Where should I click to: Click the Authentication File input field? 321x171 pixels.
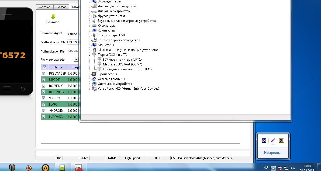click(x=73, y=51)
